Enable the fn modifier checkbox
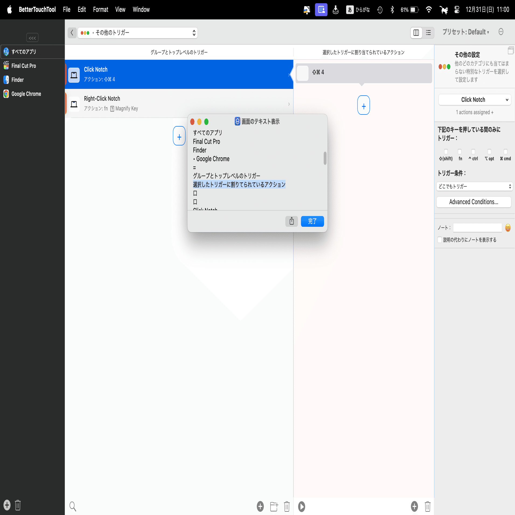This screenshot has height=515, width=515. coord(460,151)
